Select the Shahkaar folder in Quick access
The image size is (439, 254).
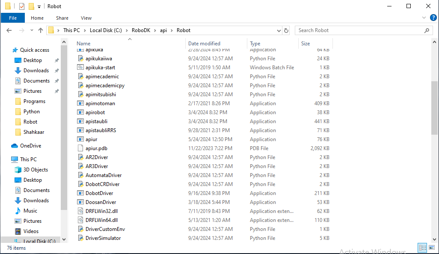coord(34,132)
